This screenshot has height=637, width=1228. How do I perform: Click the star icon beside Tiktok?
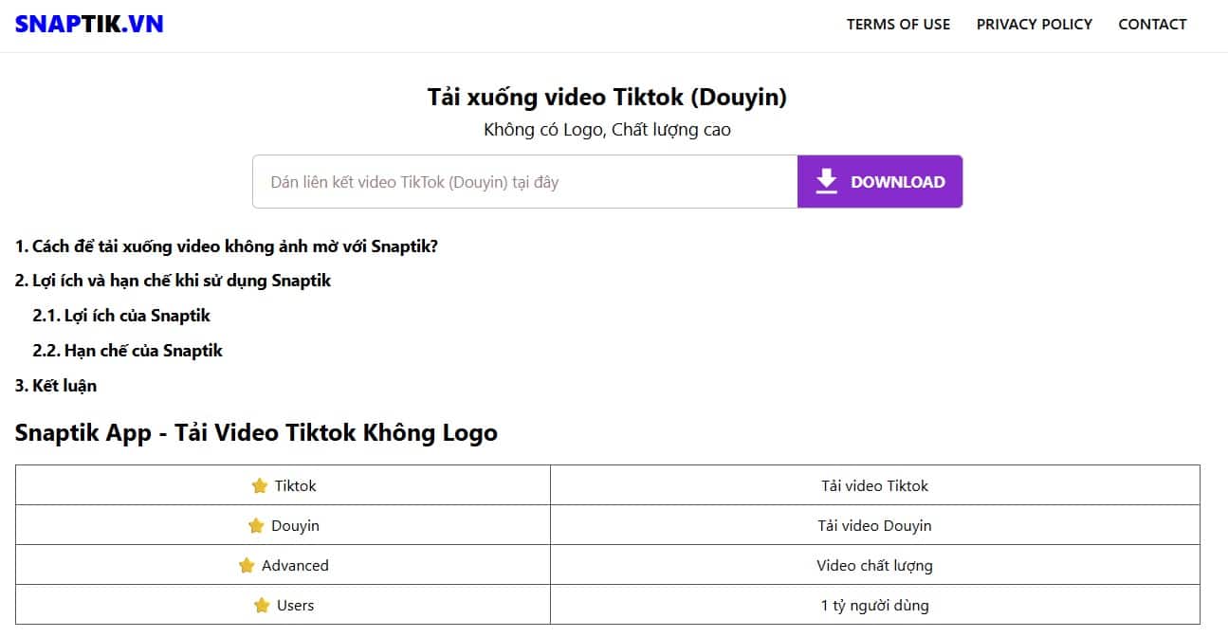coord(260,486)
